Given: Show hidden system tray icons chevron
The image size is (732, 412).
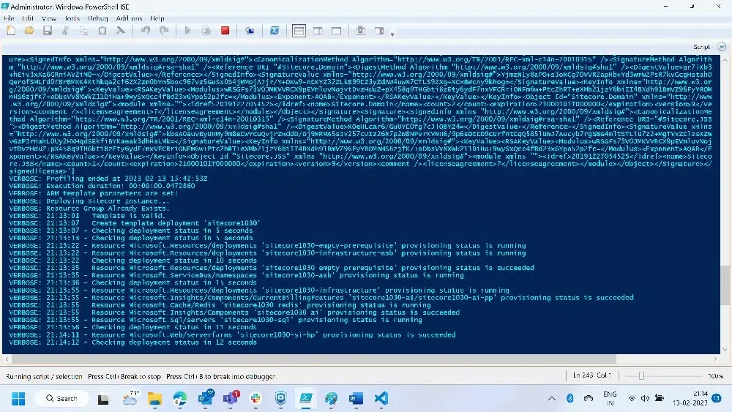Looking at the screenshot, I should point(551,399).
